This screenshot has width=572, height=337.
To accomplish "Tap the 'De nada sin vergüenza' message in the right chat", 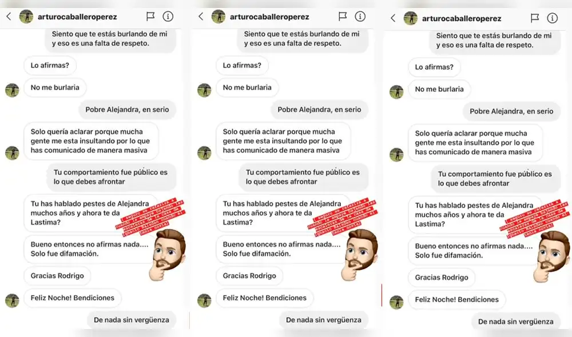I will (516, 322).
